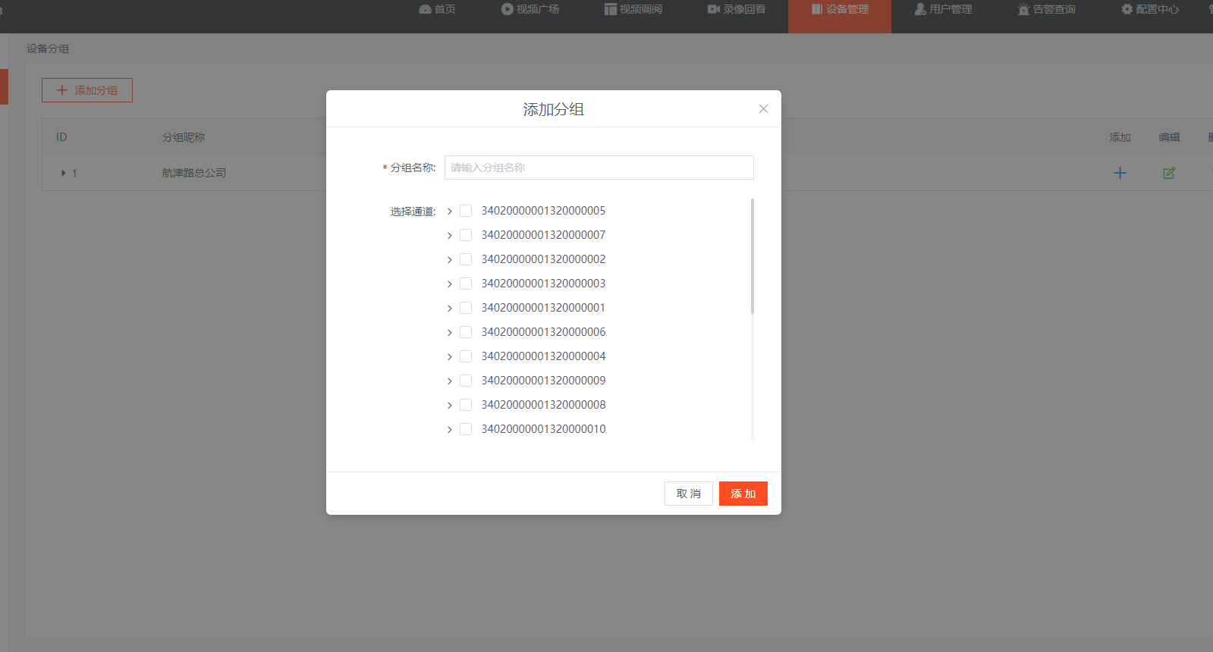Screen dimensions: 1213x652
Task: Expand tree node 34020000001320000001
Action: click(x=449, y=309)
